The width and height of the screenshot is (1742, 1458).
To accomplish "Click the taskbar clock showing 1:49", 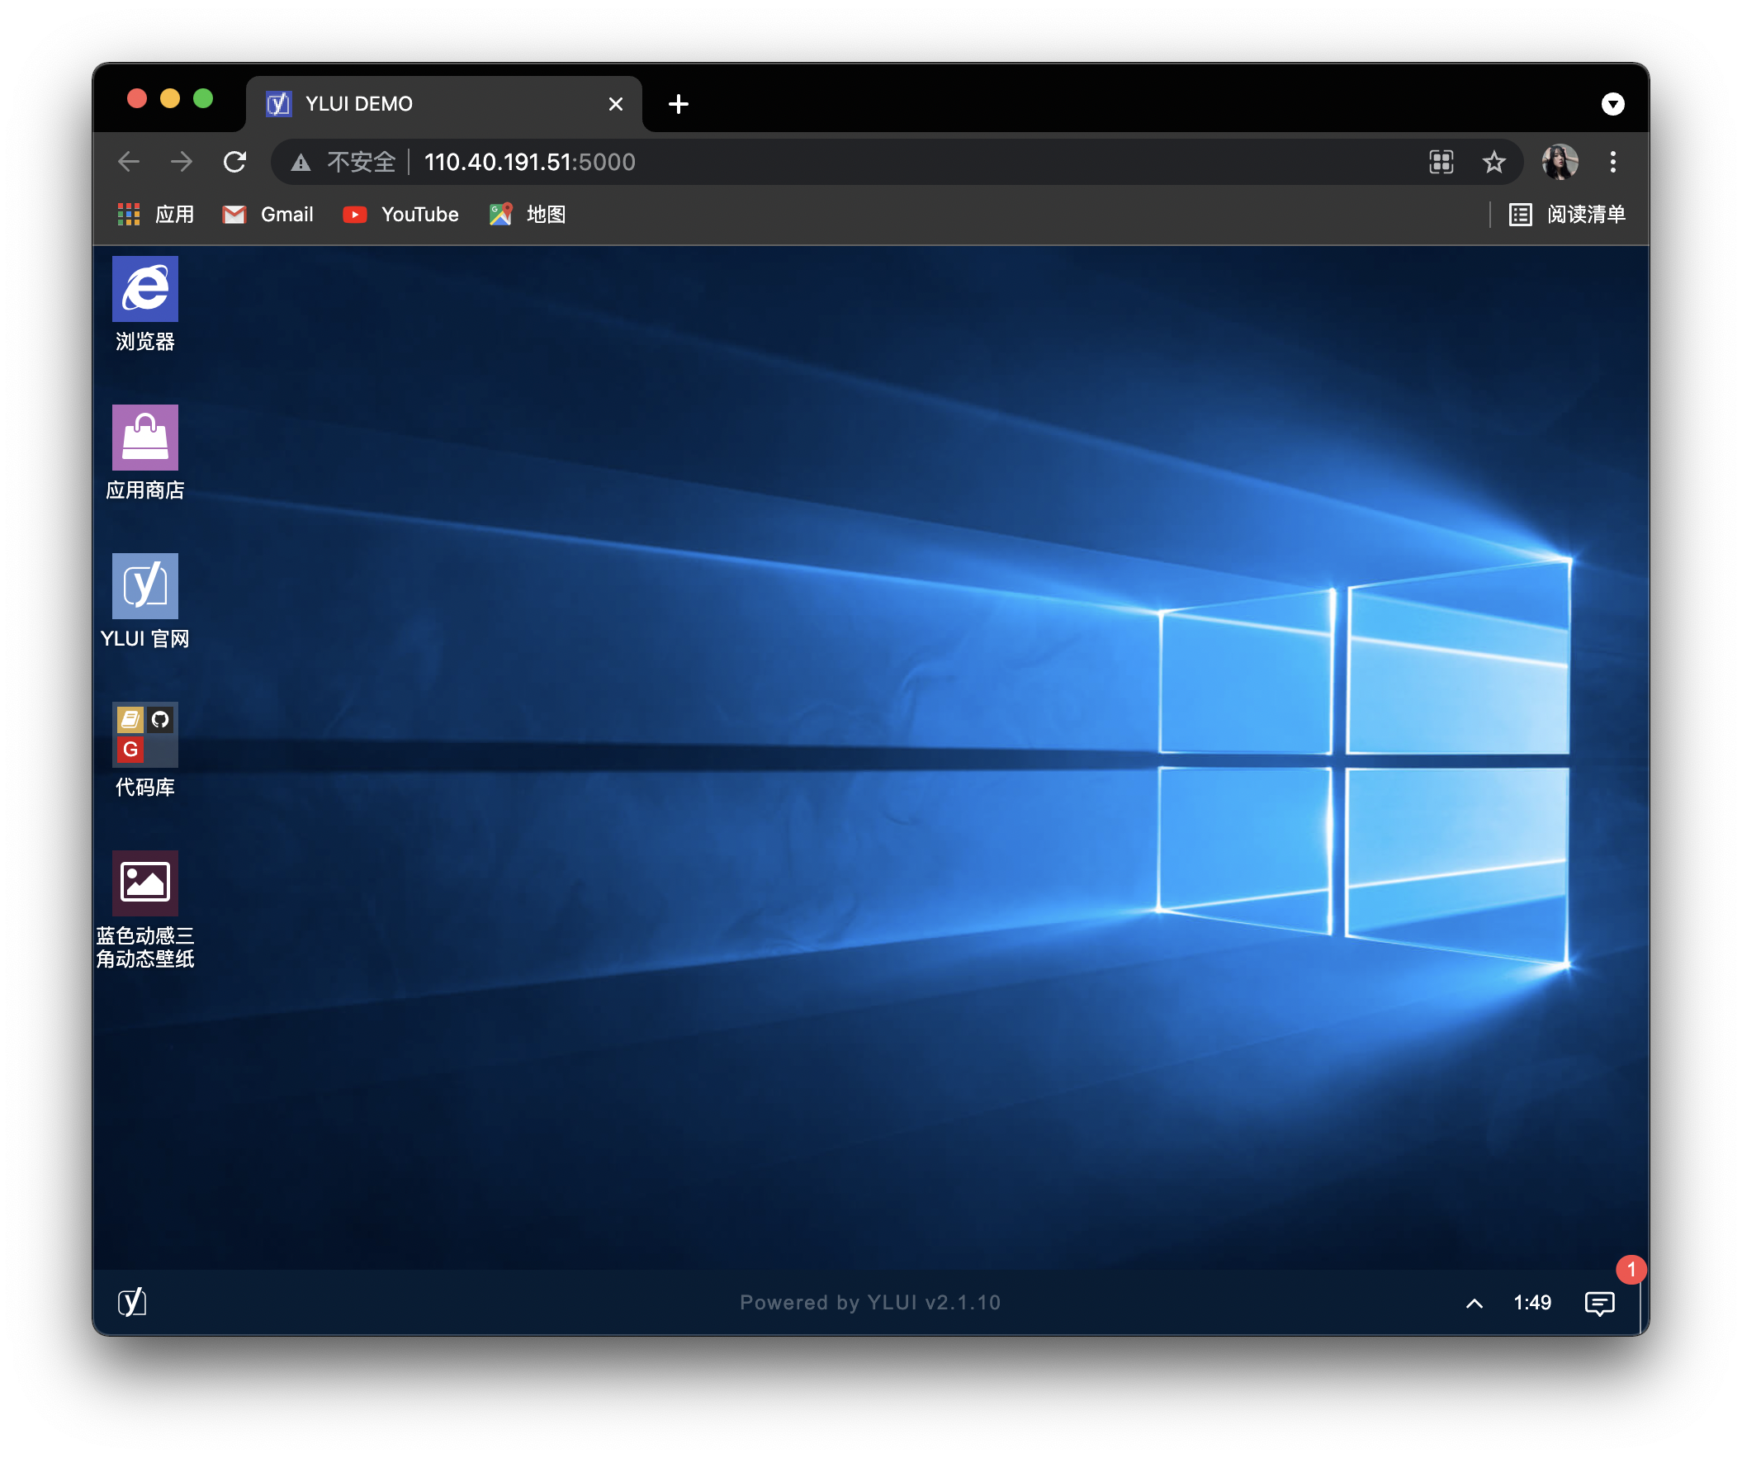I will pyautogui.click(x=1531, y=1303).
